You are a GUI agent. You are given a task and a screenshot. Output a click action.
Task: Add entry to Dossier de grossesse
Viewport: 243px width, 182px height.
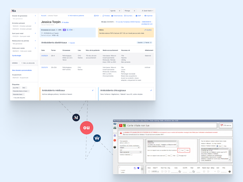35,16
